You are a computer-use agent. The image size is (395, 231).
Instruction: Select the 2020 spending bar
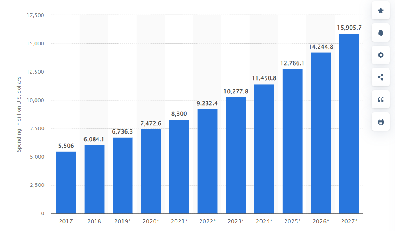[x=151, y=172]
